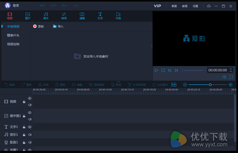Image resolution: width=238 pixels, height=153 pixels.
Task: Click the 重做 redo tool
Action: 27,85
